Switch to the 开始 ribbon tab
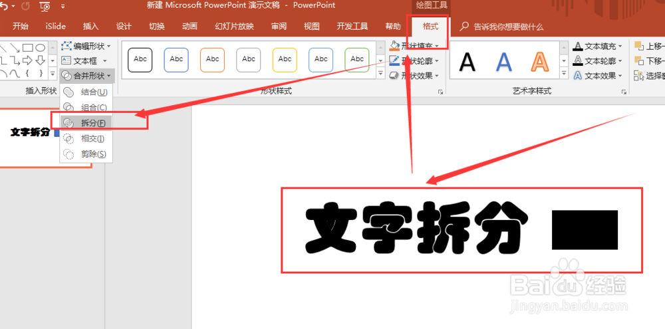Screen dimensions: 665x329 [x=21, y=27]
